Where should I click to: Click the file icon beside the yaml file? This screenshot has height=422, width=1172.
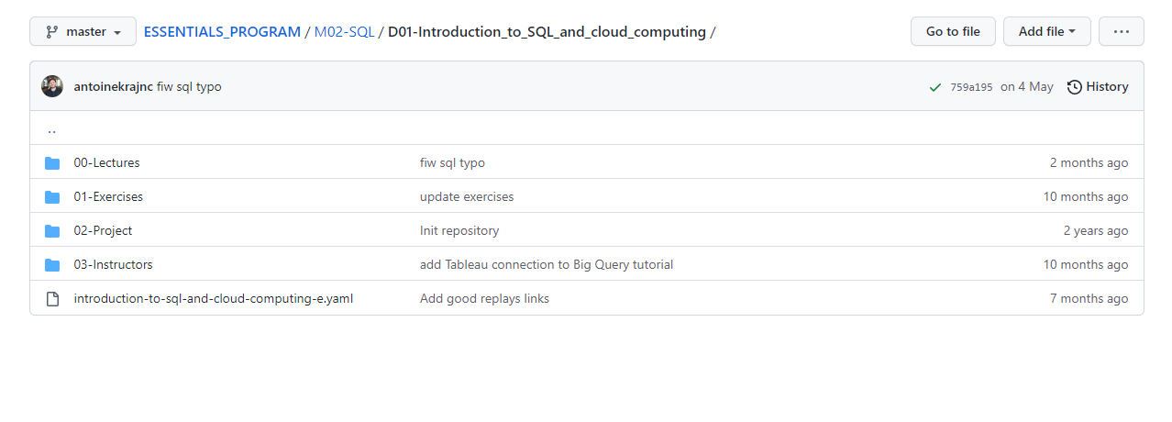coord(52,299)
